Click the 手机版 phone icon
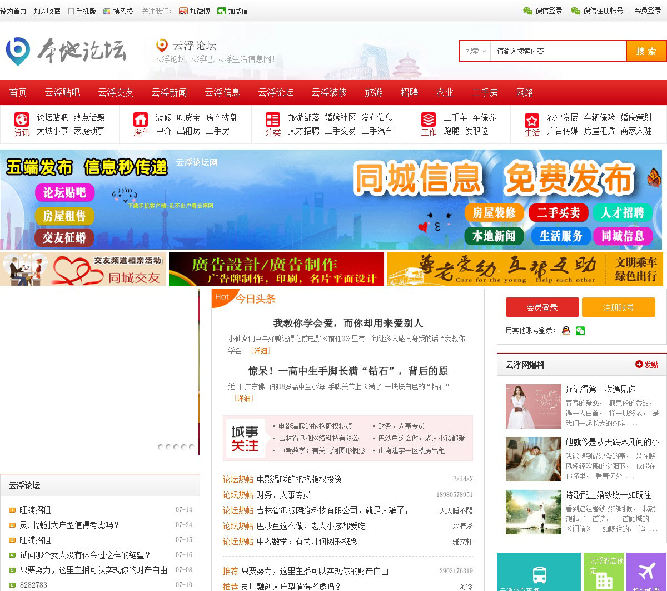Image resolution: width=667 pixels, height=591 pixels. pos(71,11)
